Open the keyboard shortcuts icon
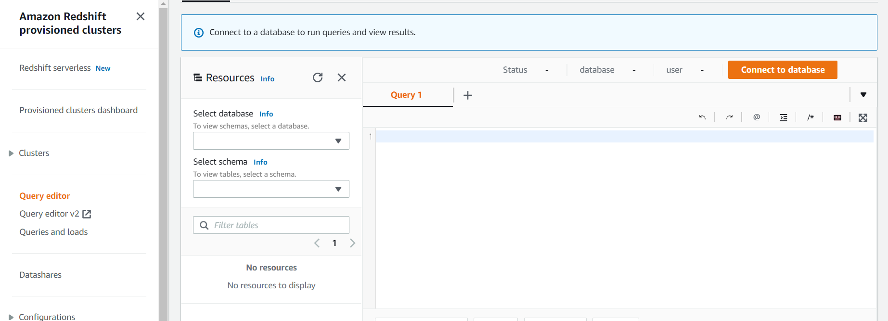Viewport: 888px width, 321px height. pos(837,117)
